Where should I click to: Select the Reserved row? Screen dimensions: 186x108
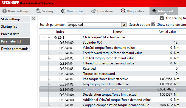point(113,69)
